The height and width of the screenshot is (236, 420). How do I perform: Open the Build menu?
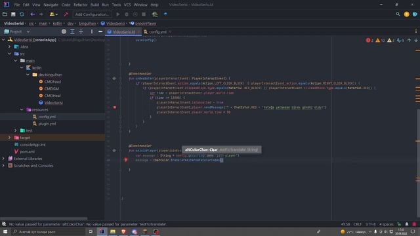94,5
